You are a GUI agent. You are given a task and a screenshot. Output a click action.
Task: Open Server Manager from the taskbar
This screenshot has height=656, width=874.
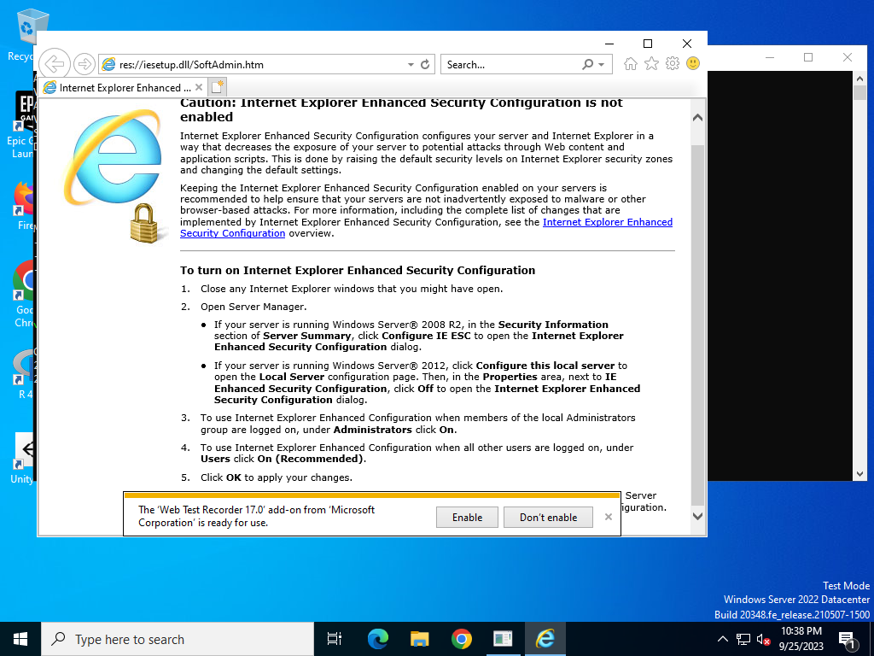[x=503, y=639]
